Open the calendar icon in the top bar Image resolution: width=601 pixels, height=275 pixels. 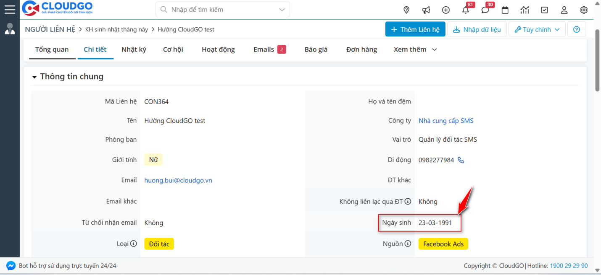click(x=505, y=10)
